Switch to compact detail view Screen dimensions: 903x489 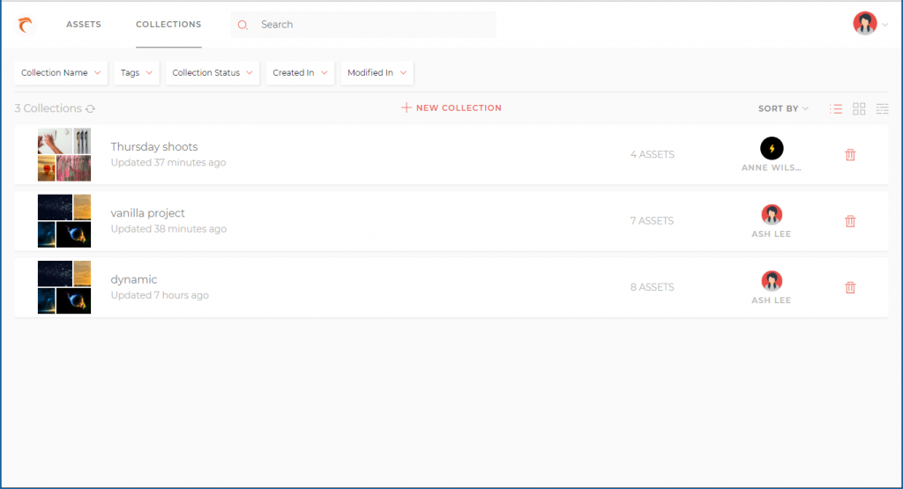point(882,108)
